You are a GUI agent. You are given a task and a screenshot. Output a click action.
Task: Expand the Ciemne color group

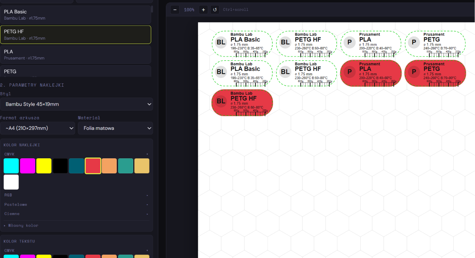click(x=76, y=214)
